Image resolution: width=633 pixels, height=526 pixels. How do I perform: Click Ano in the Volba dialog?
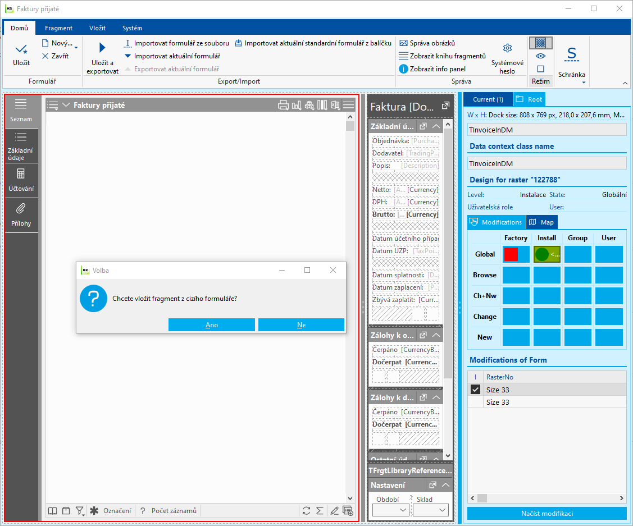[212, 324]
